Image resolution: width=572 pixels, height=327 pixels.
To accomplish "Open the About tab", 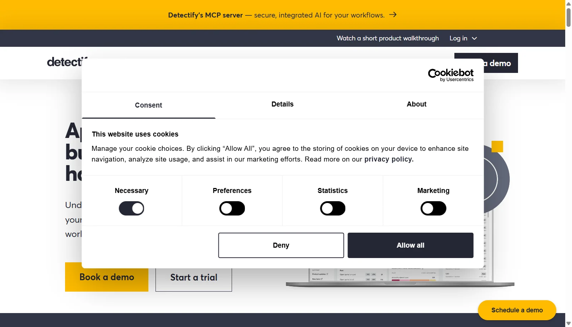I will click(416, 104).
